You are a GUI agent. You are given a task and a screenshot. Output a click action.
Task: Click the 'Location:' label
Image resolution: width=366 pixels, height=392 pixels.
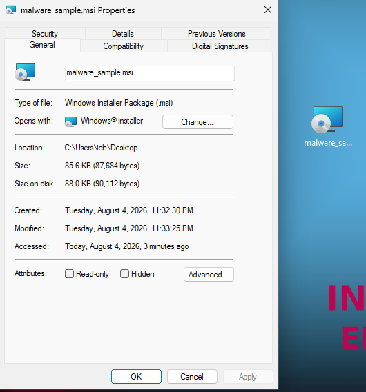point(30,148)
